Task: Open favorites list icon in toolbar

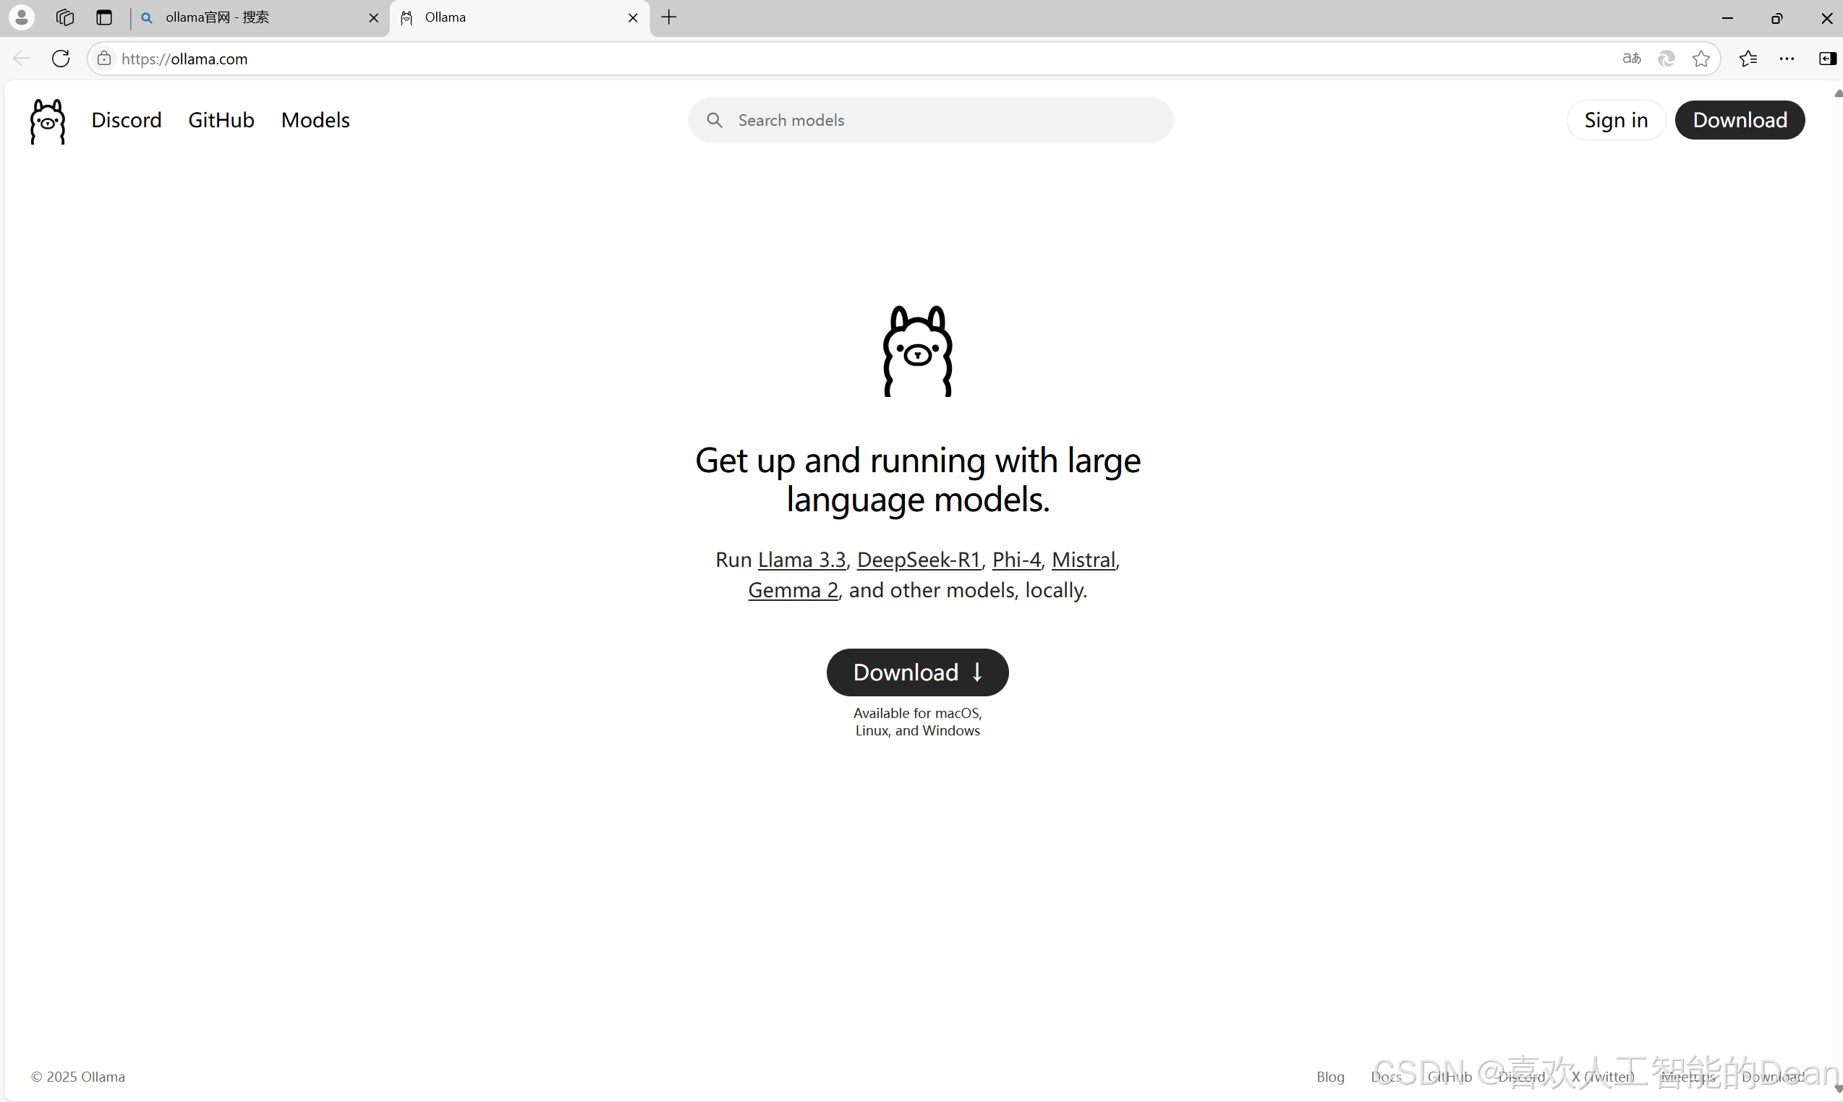Action: (x=1748, y=59)
